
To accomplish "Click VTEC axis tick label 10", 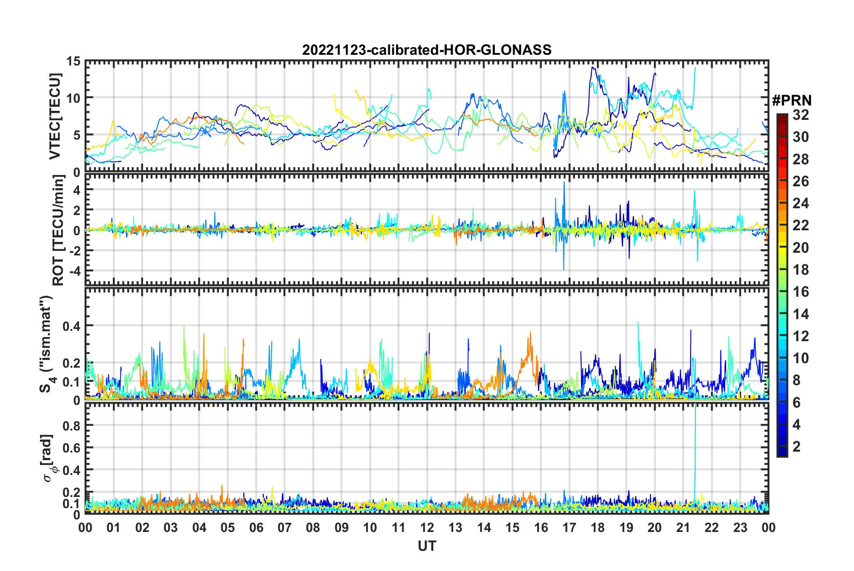I will coord(73,98).
